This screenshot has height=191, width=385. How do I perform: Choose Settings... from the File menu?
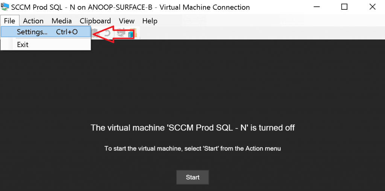[x=45, y=32]
